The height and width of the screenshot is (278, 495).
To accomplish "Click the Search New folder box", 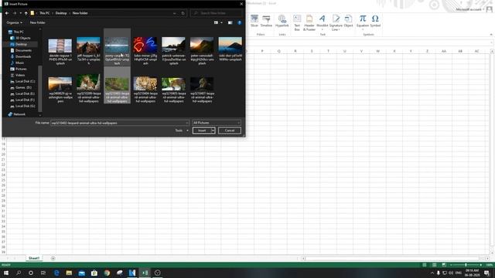I will 217,13.
